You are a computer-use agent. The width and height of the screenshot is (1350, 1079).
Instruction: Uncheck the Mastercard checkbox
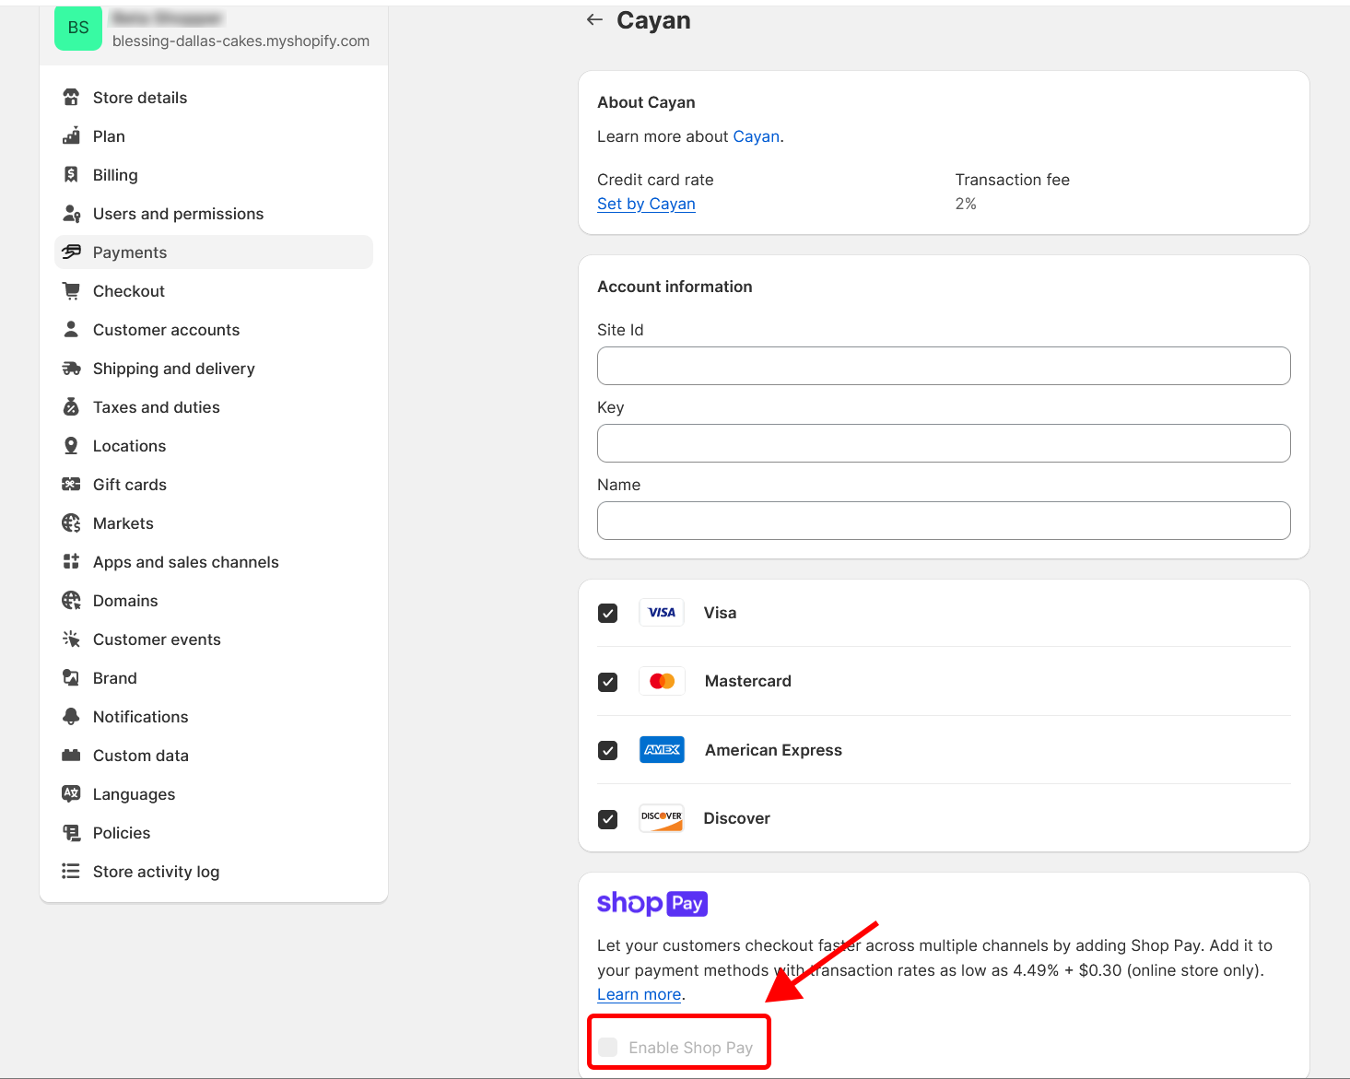coord(608,682)
